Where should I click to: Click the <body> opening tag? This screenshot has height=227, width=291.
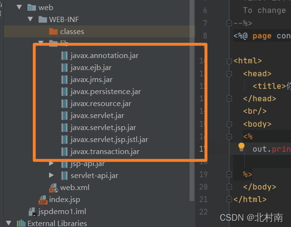pos(257,124)
